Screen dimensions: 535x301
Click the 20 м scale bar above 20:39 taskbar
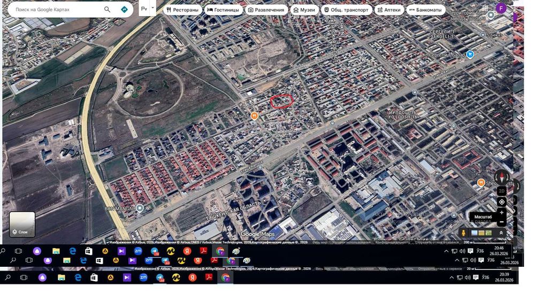click(490, 268)
